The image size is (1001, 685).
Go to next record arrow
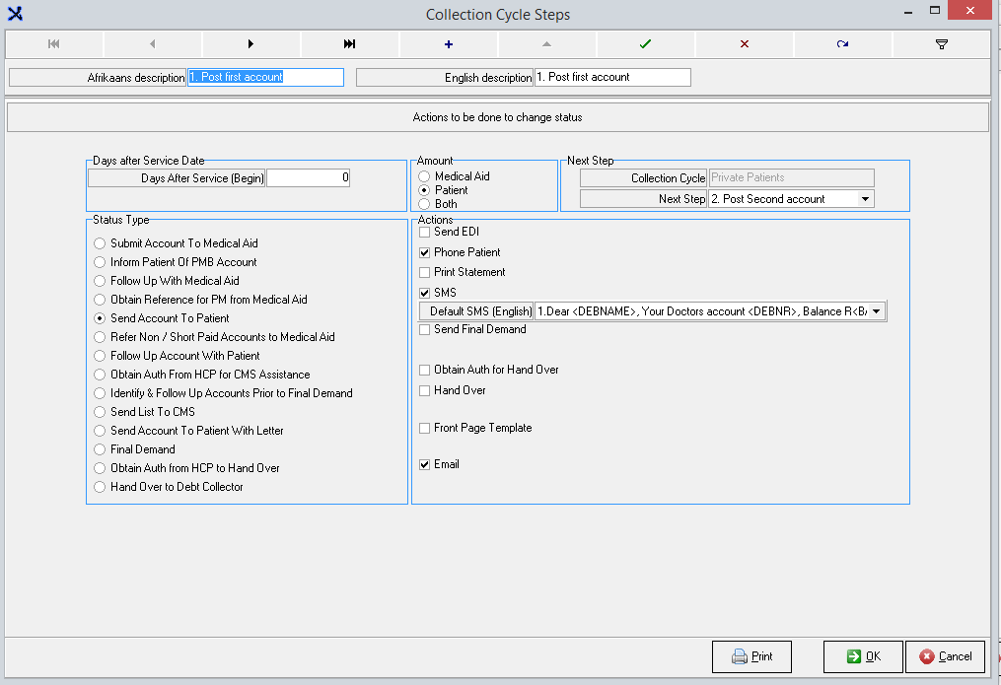point(250,44)
